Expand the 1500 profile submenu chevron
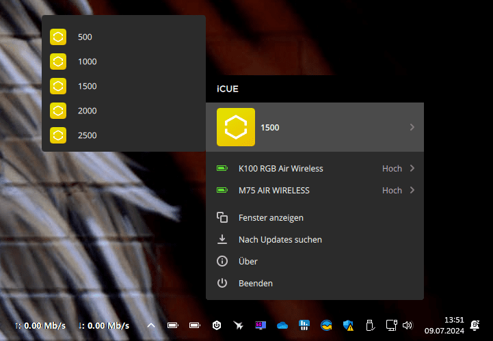Image resolution: width=493 pixels, height=341 pixels. pyautogui.click(x=412, y=127)
